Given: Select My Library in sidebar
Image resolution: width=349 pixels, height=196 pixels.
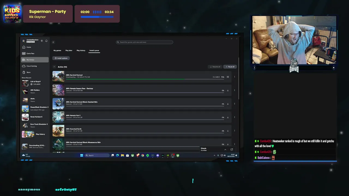Looking at the screenshot, I should 35,60.
